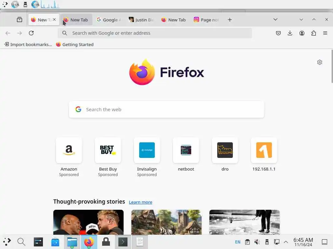Click the EN keyboard layout indicator
This screenshot has height=249, width=333.
tap(238, 242)
